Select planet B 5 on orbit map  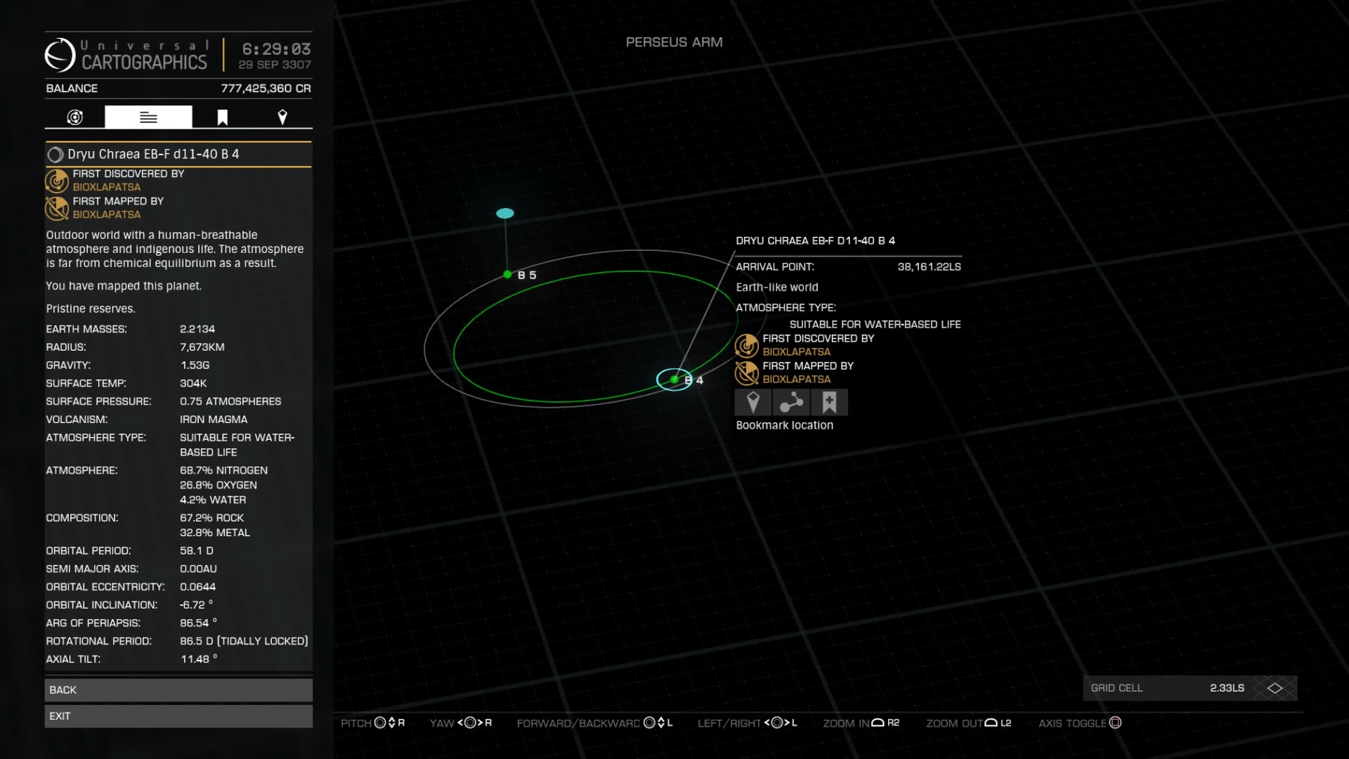507,275
